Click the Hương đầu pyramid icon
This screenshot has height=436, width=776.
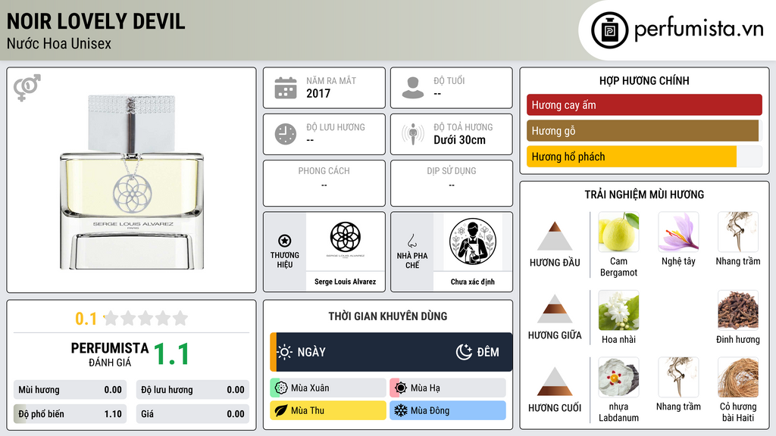555,236
